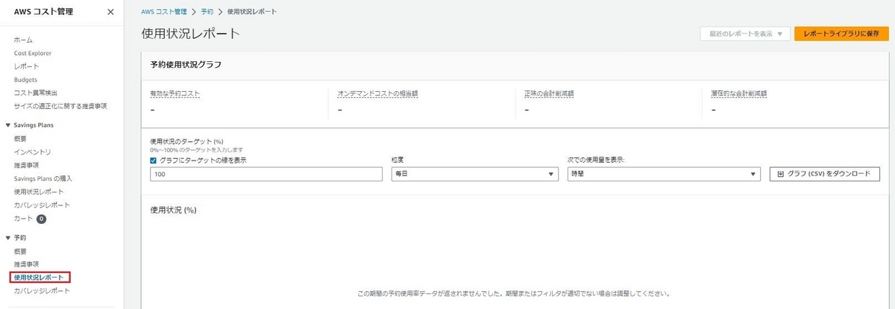Image resolution: width=895 pixels, height=309 pixels.
Task: Collapse the Savings Plans section
Action: (8, 125)
